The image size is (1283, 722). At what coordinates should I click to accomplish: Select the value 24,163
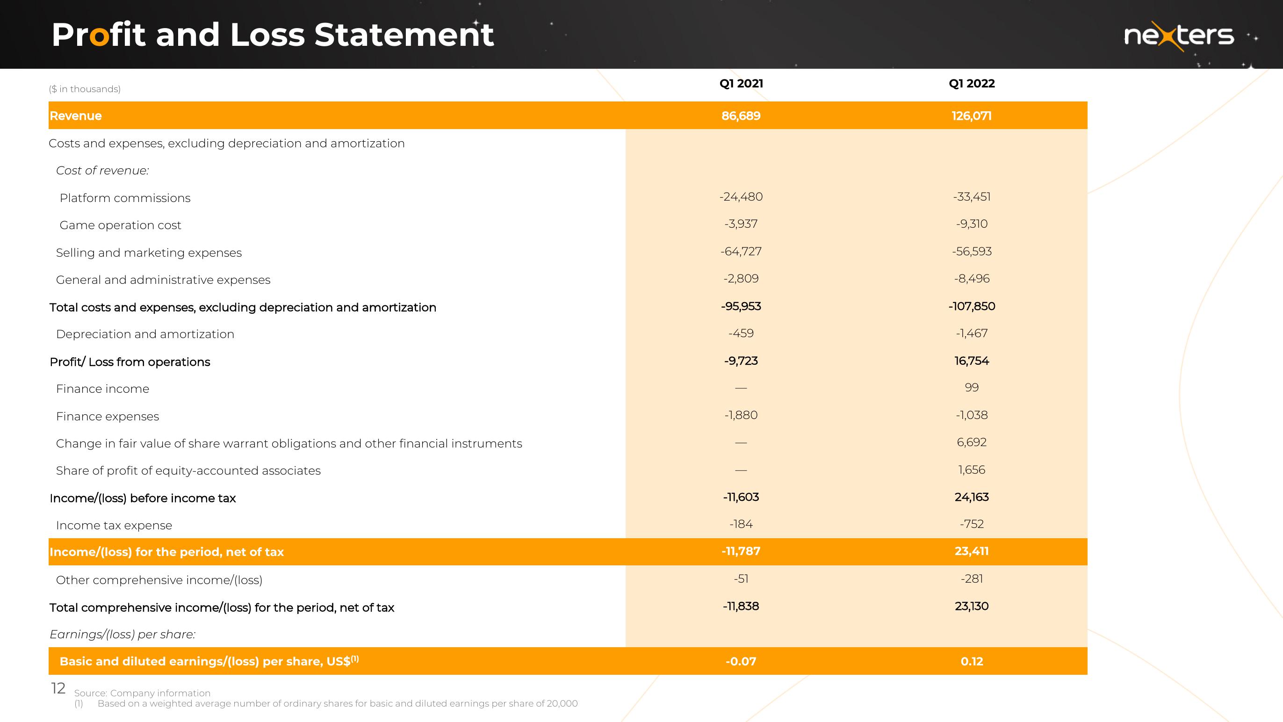click(972, 497)
